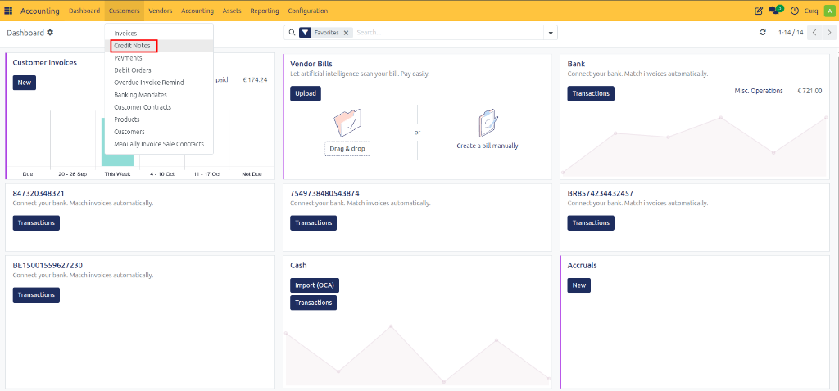Click the Drag & drop folder icon

347,124
